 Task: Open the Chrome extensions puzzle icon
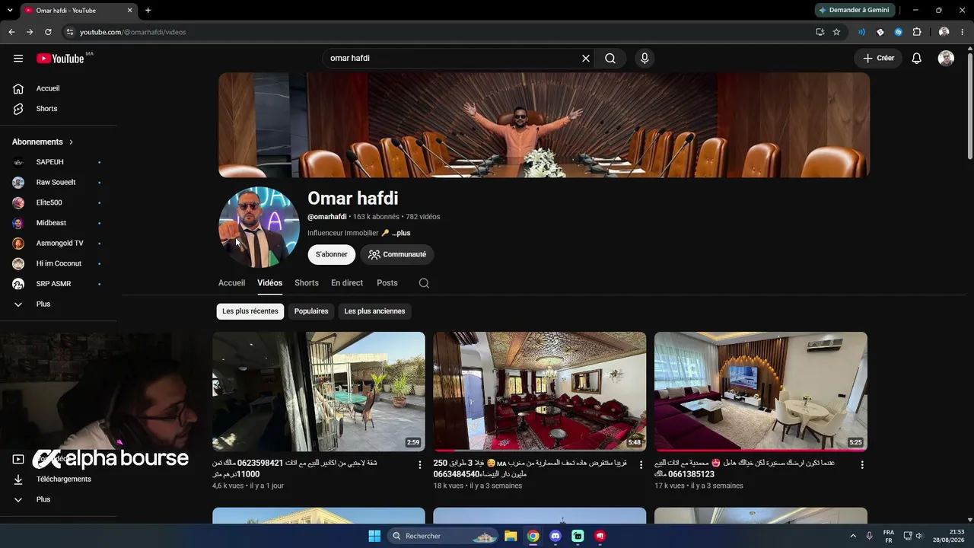pos(917,32)
